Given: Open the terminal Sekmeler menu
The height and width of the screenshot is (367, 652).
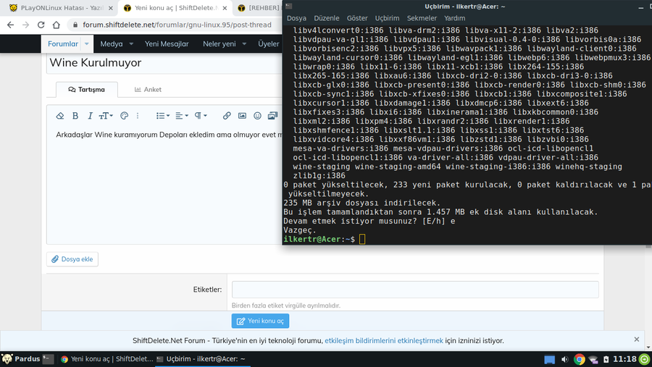Looking at the screenshot, I should 422,18.
